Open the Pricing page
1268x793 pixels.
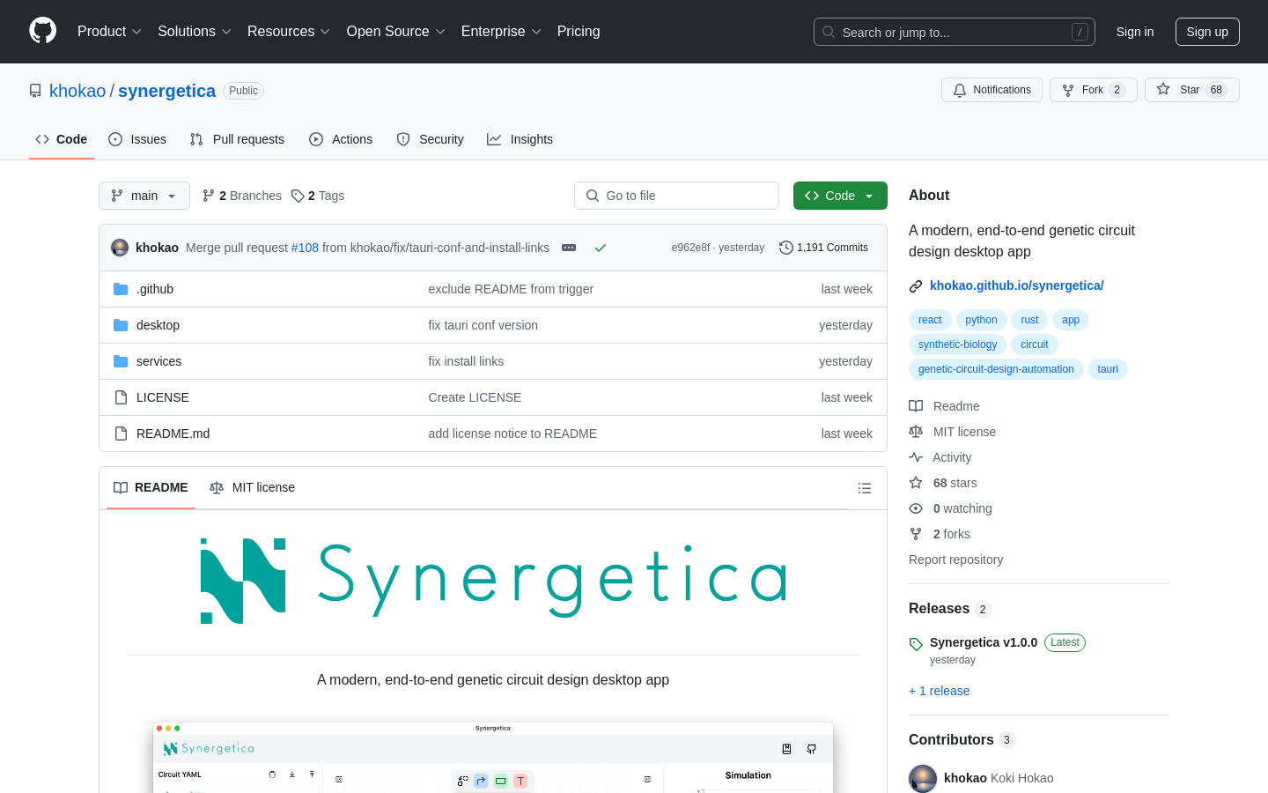point(579,31)
